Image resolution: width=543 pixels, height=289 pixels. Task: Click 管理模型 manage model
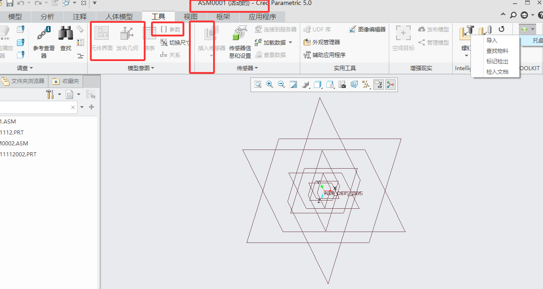click(x=433, y=42)
